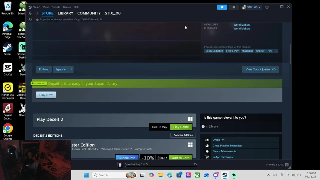Screen dimensions: 320x180
Task: Click the padlock site security icon
Action: click(x=37, y=19)
